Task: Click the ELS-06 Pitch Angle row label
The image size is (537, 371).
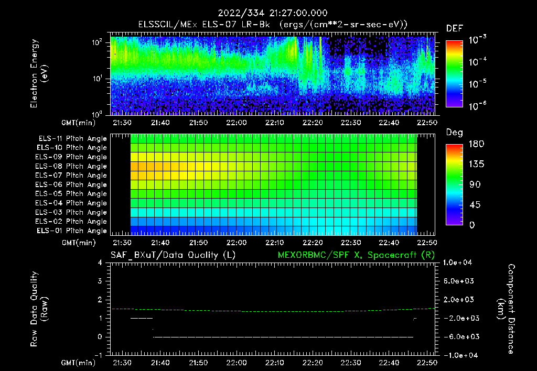Action: [x=71, y=185]
